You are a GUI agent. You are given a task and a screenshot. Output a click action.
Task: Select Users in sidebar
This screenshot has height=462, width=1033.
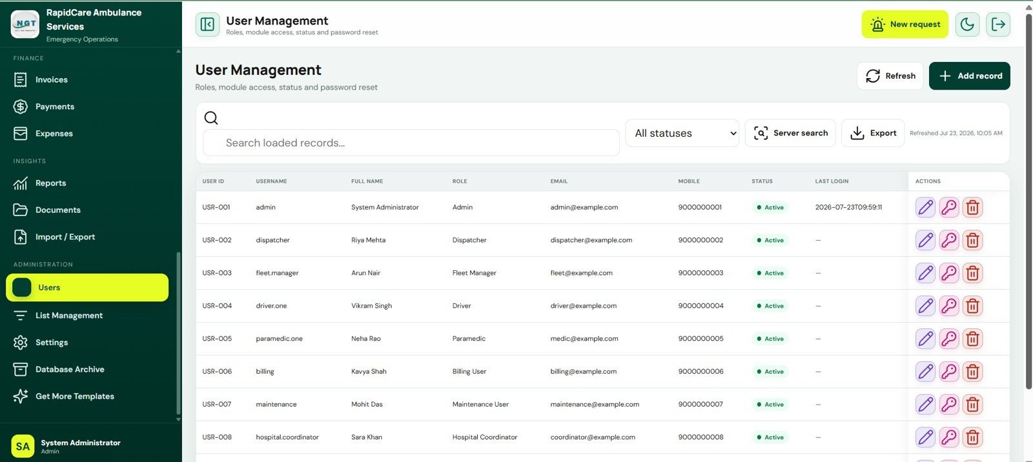(x=87, y=288)
